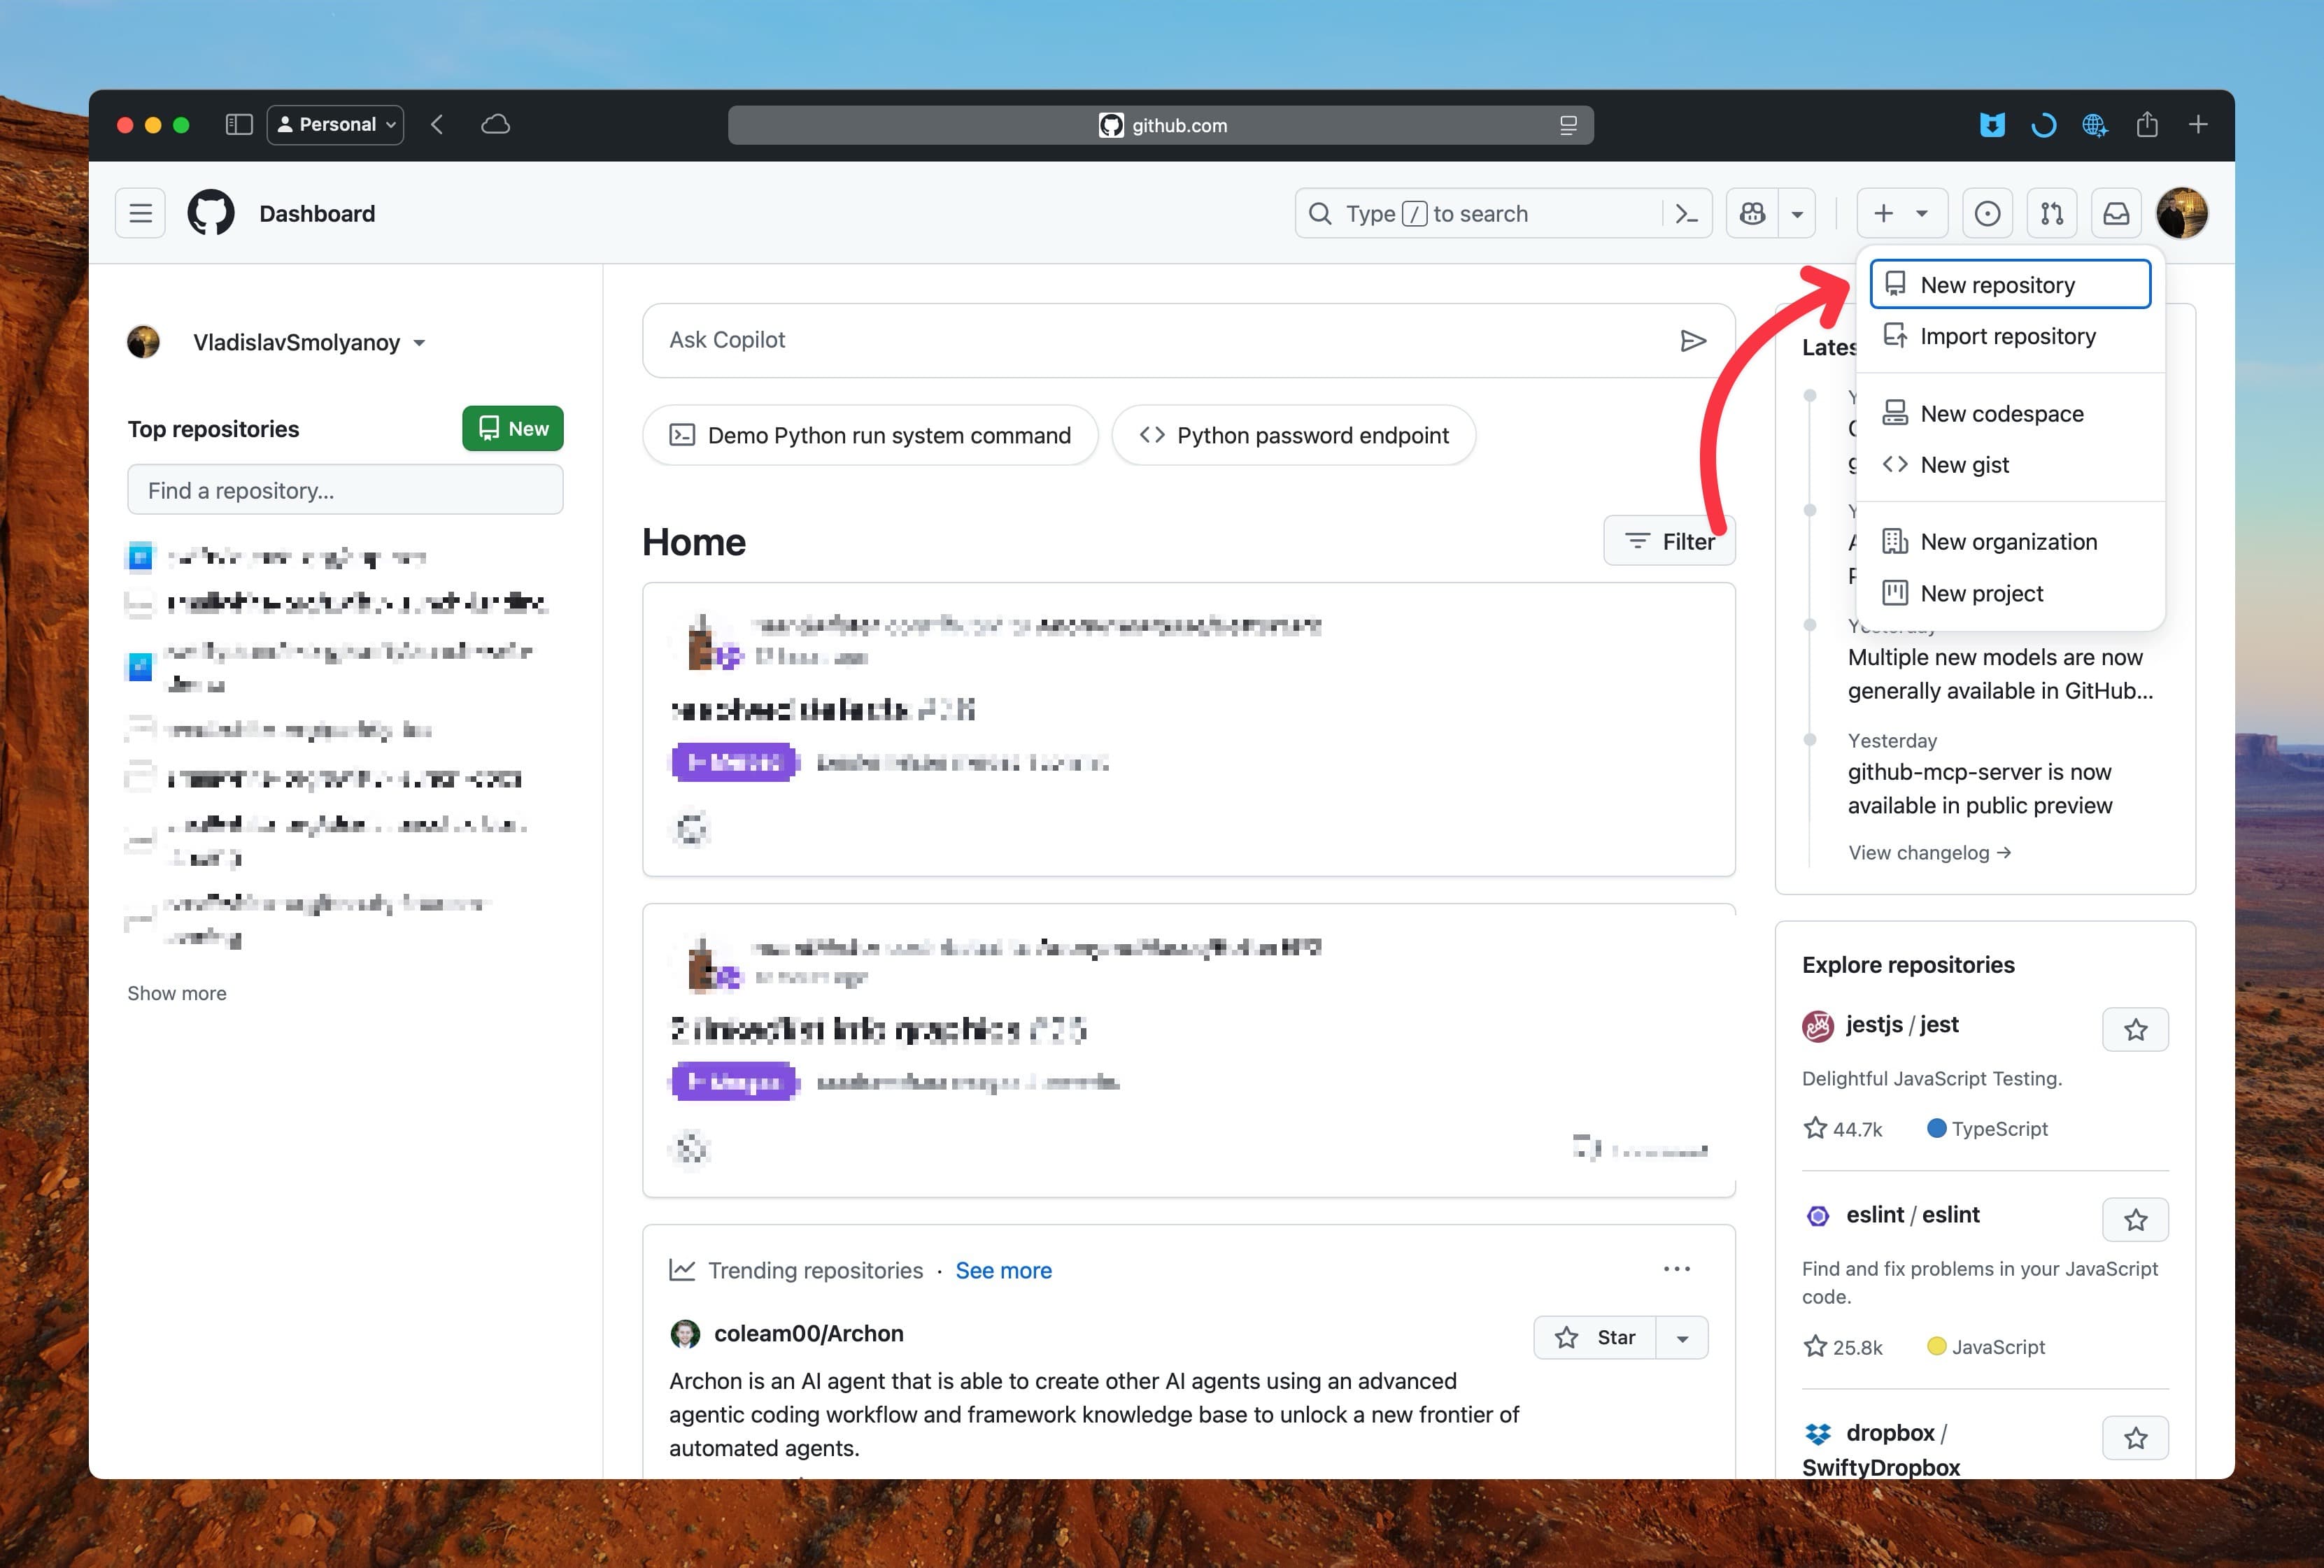Open the Home feed Filter button
The image size is (2324, 1568).
point(1669,541)
